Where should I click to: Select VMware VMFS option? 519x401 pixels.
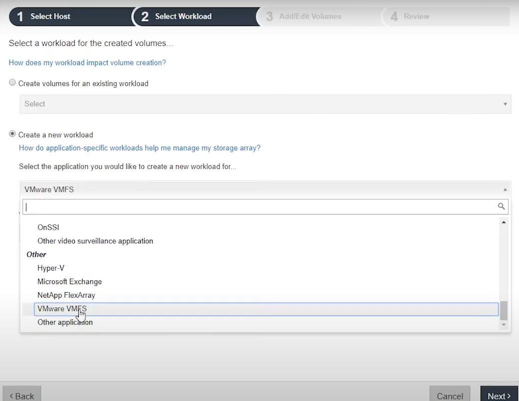click(x=266, y=309)
